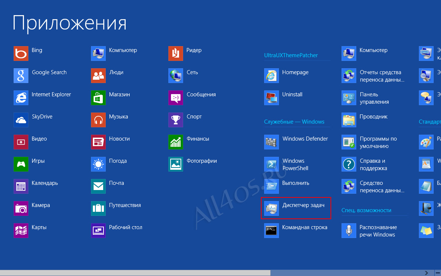The height and width of the screenshot is (276, 441).
Task: Open Компьютер under Служебные Windows group
Action: (x=349, y=54)
